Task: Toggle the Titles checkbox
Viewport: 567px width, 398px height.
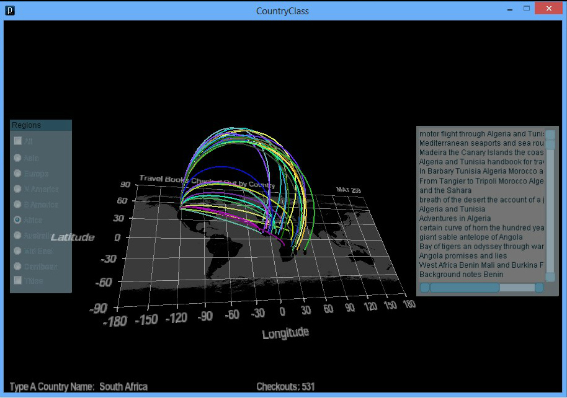Action: tap(18, 281)
